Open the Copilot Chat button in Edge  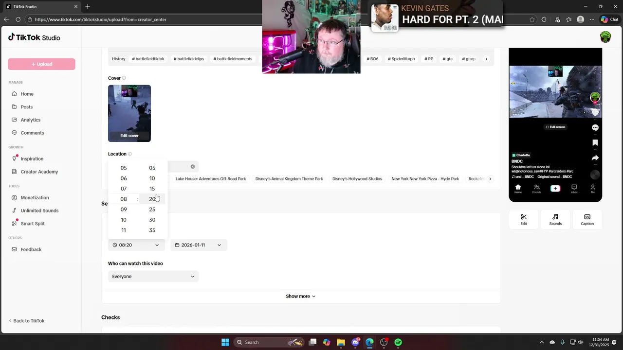610,19
